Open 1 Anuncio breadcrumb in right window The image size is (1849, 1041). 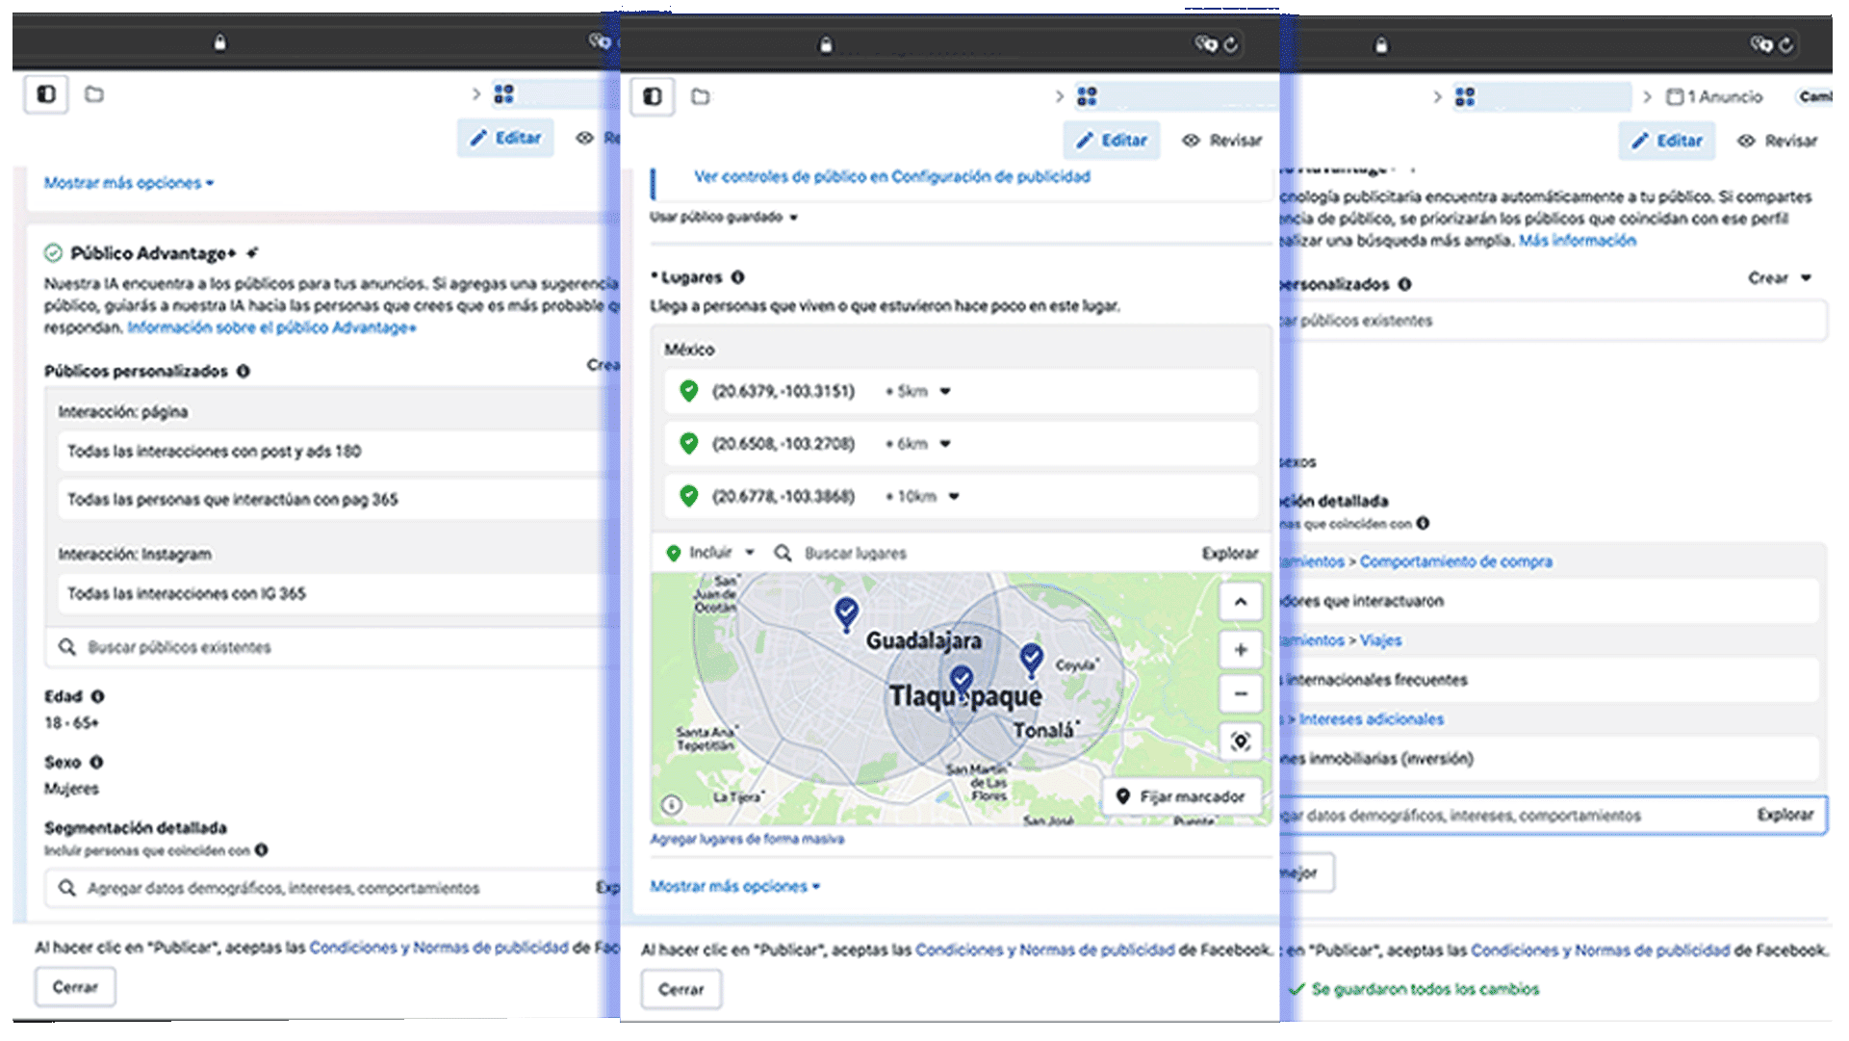[1714, 97]
